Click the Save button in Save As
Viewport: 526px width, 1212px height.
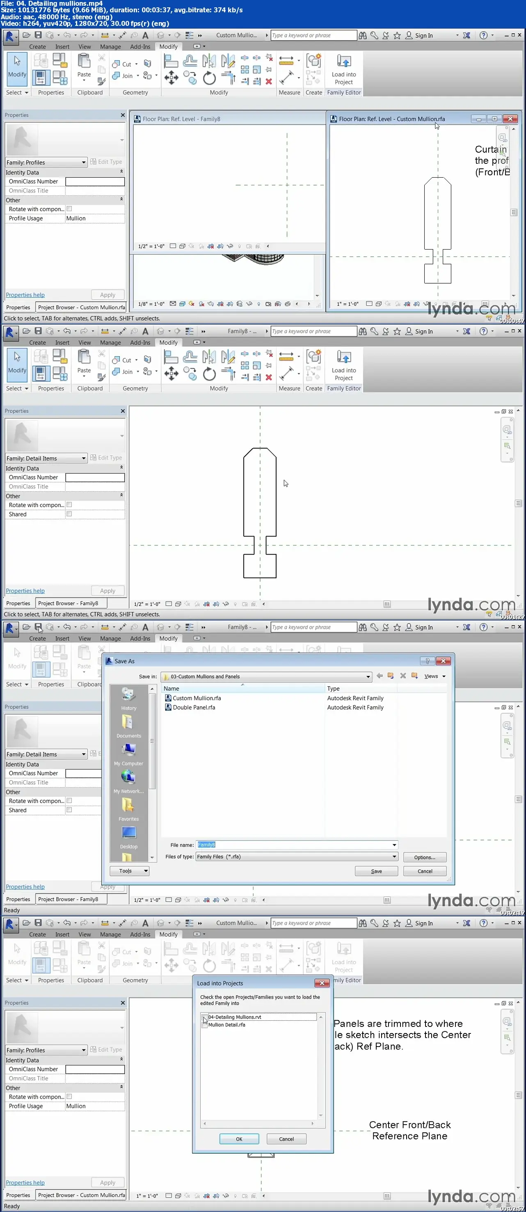pyautogui.click(x=376, y=871)
